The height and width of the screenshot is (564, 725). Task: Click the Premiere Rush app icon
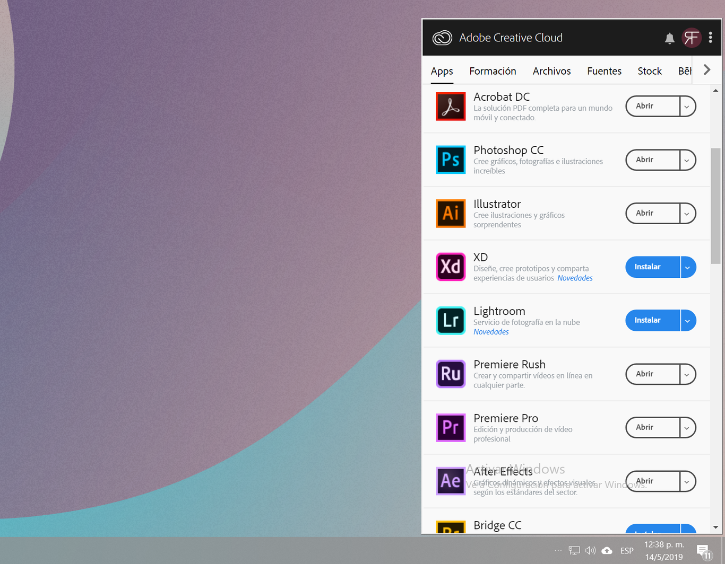[x=450, y=374]
